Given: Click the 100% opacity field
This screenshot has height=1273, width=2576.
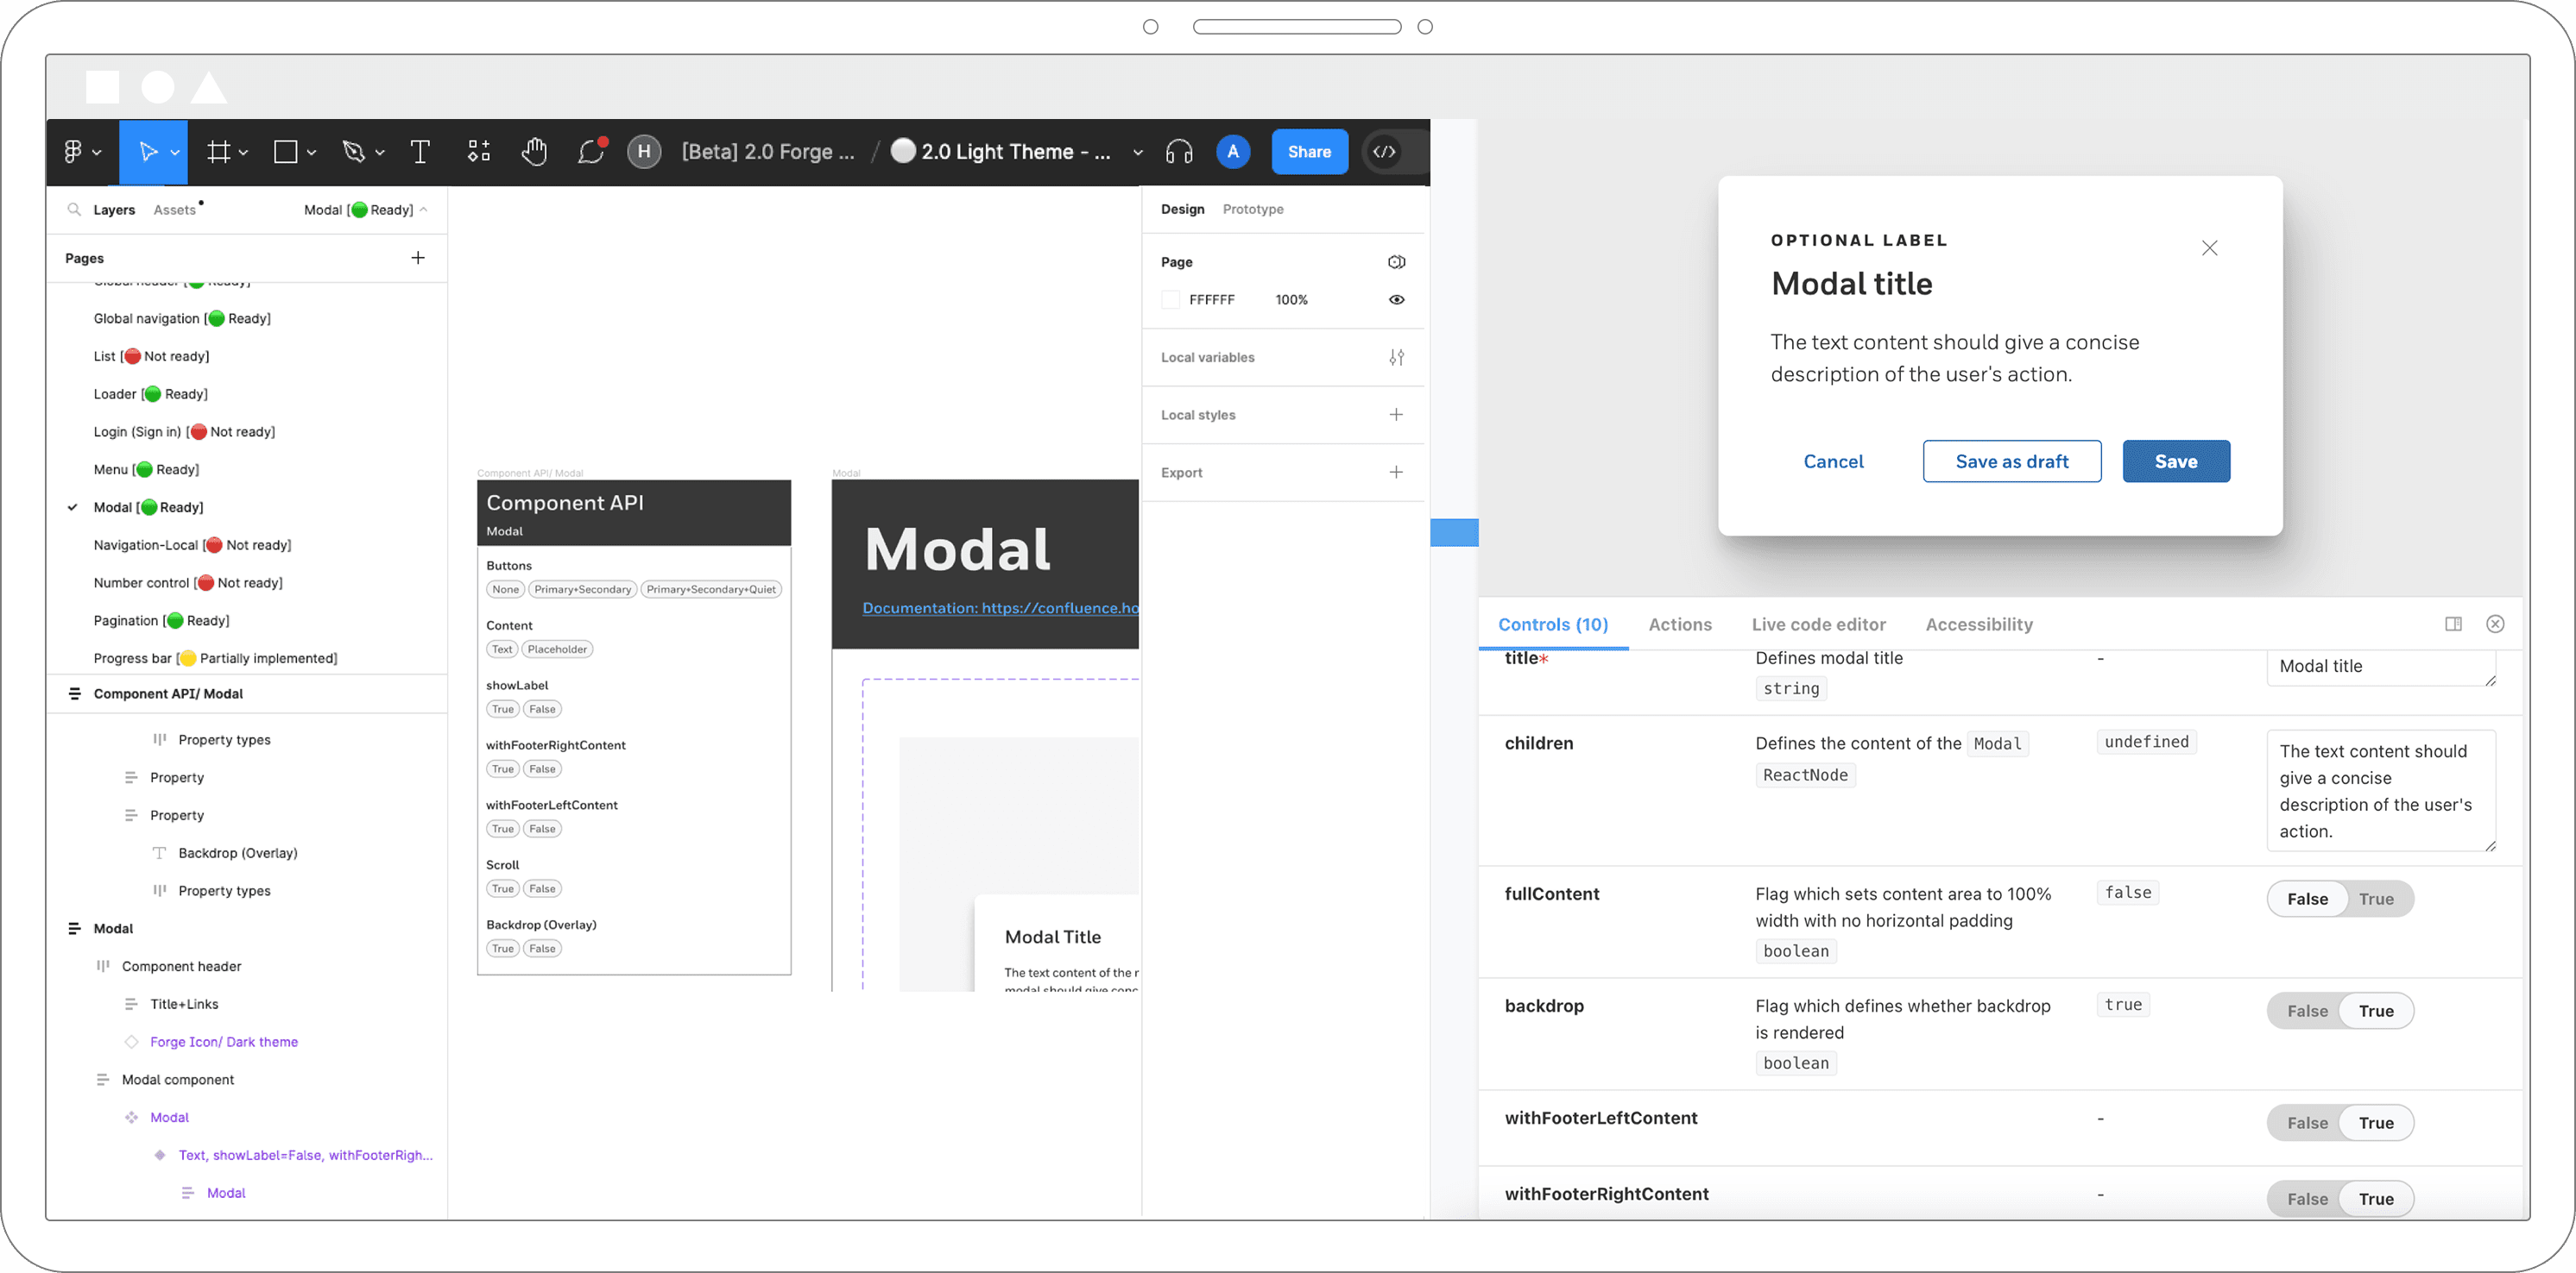Looking at the screenshot, I should coord(1291,300).
